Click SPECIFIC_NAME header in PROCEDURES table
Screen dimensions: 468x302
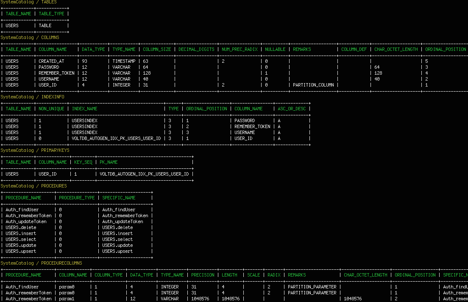click(119, 198)
